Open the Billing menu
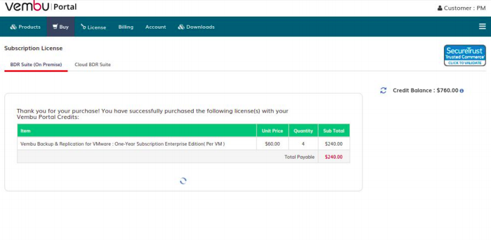The image size is (491, 240). click(x=126, y=27)
